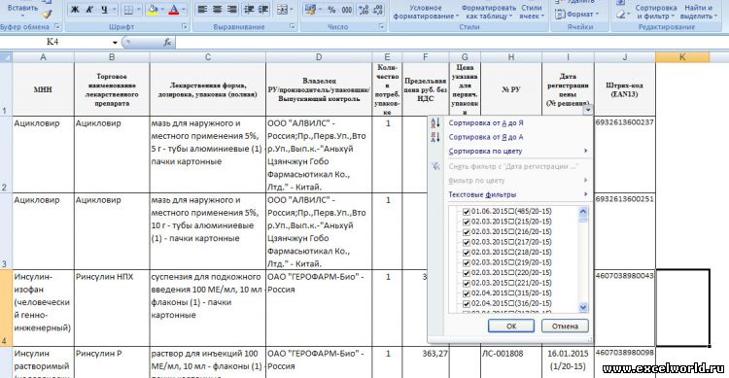Click the insert function fx icon

tap(167, 43)
